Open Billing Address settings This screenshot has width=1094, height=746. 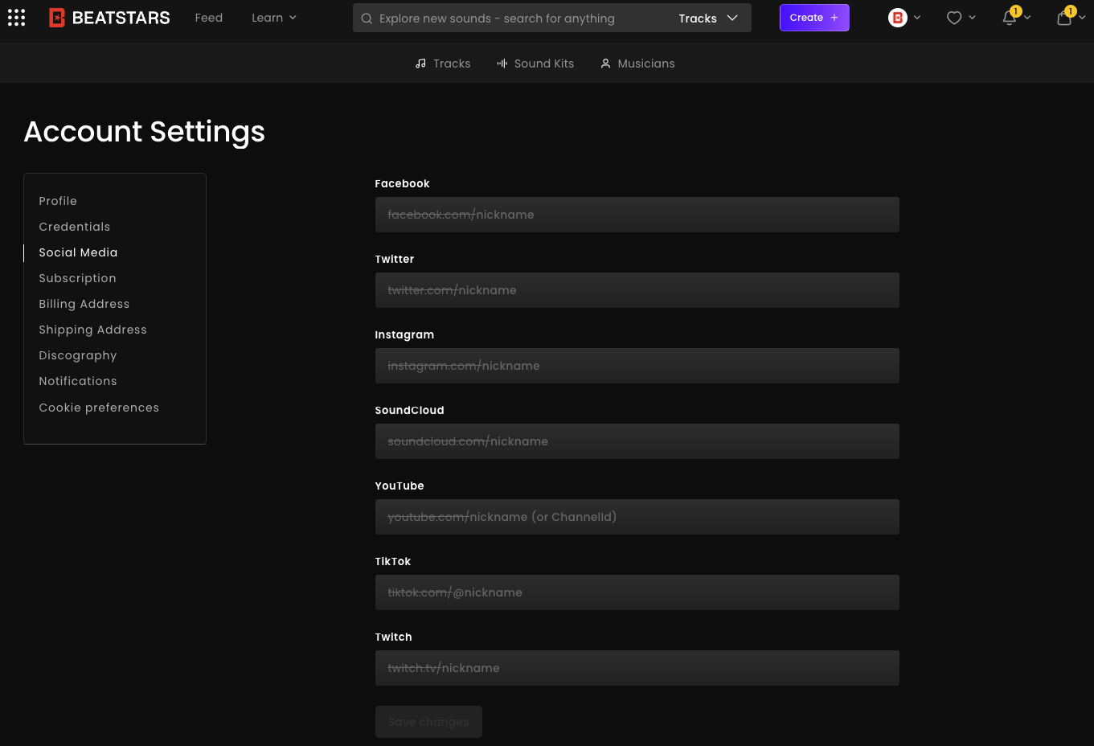point(84,304)
